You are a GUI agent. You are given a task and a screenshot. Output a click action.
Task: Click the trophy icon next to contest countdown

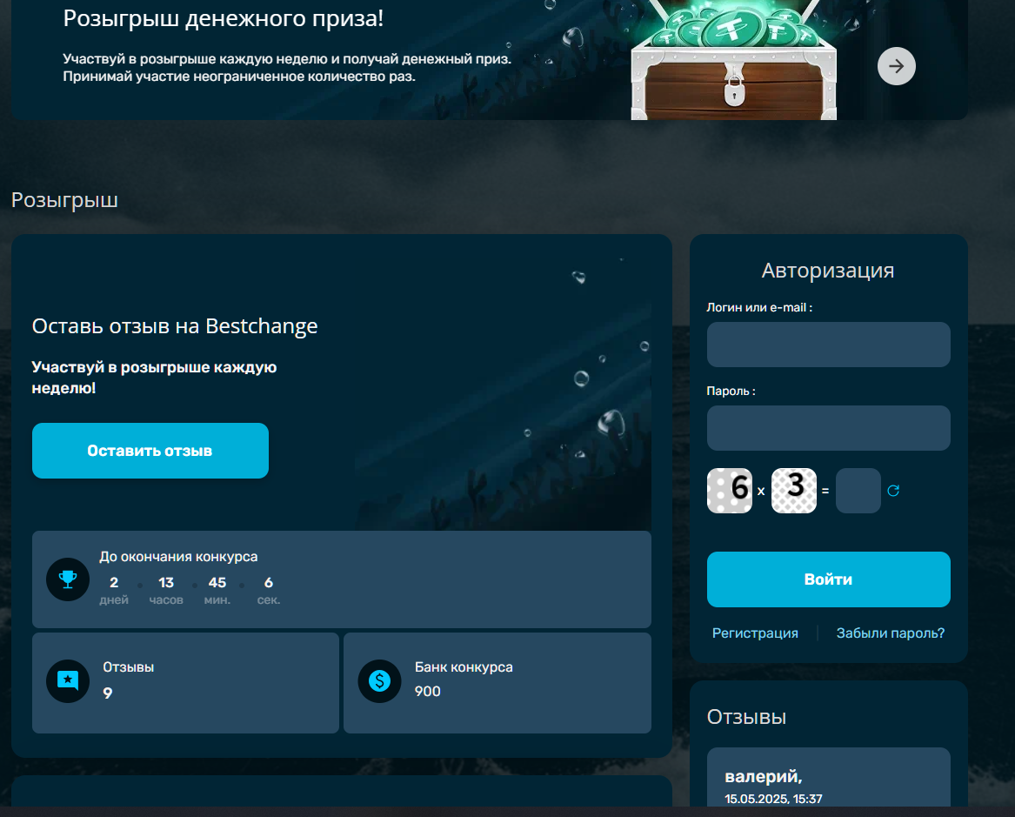click(x=68, y=579)
